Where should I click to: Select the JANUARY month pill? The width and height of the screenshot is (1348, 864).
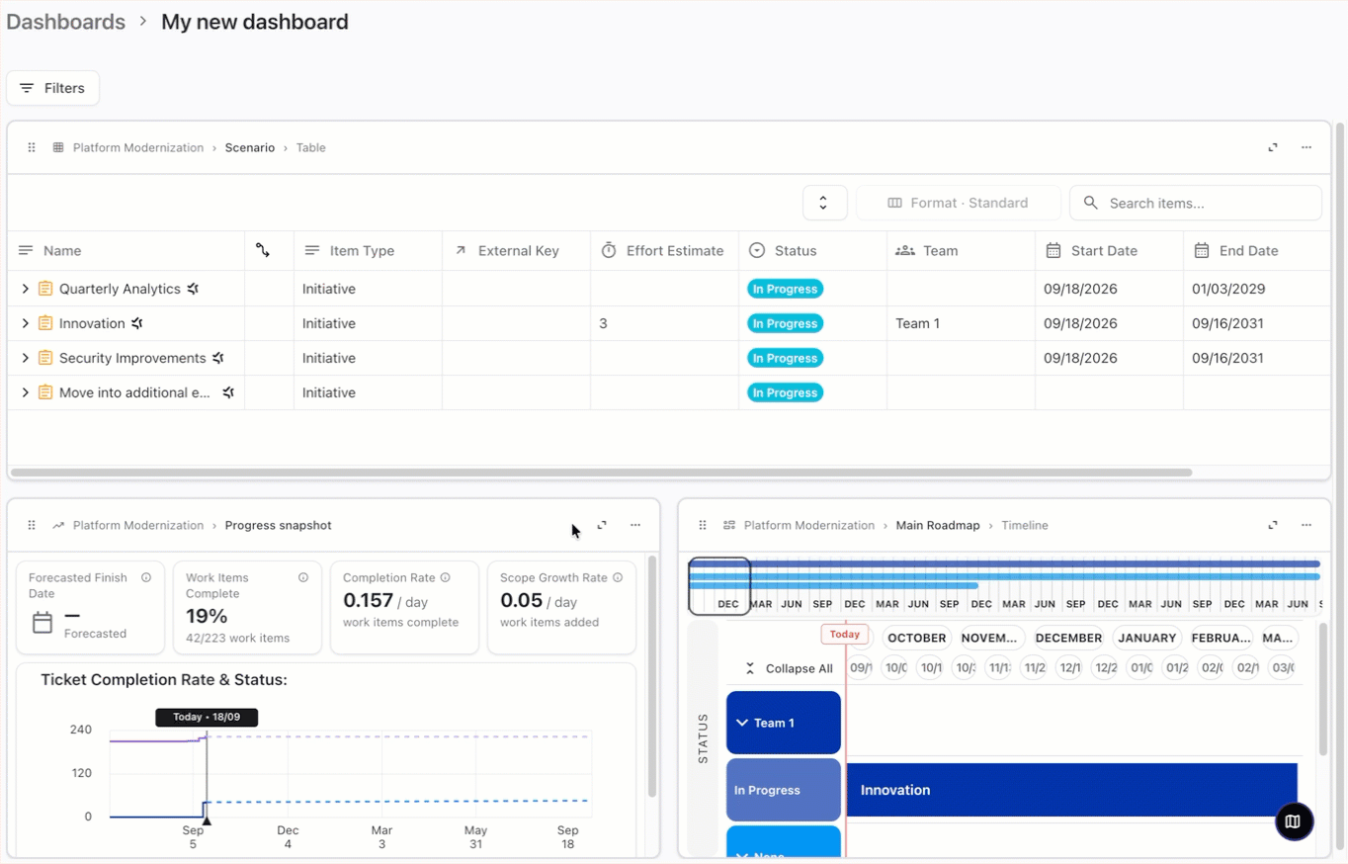click(x=1147, y=638)
